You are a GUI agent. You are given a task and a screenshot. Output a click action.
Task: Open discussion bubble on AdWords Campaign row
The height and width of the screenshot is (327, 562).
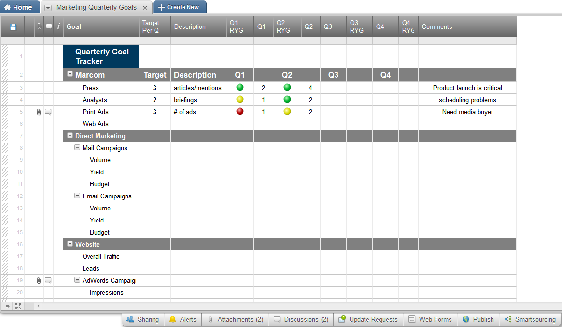(48, 281)
